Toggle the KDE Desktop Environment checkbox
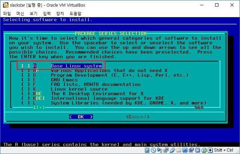This screenshot has width=240, height=154. 26,94
